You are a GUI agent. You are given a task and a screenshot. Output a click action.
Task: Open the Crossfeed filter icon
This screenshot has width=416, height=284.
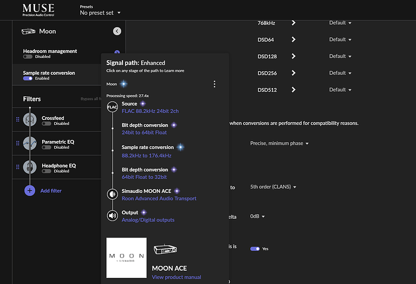[x=30, y=119]
